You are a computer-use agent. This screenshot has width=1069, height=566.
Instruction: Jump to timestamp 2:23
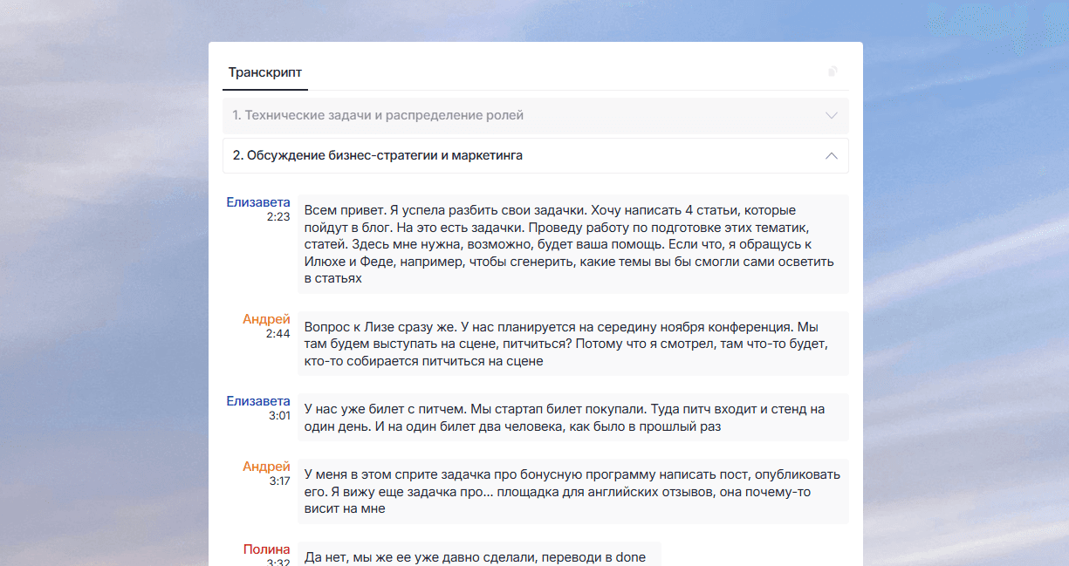pos(278,216)
